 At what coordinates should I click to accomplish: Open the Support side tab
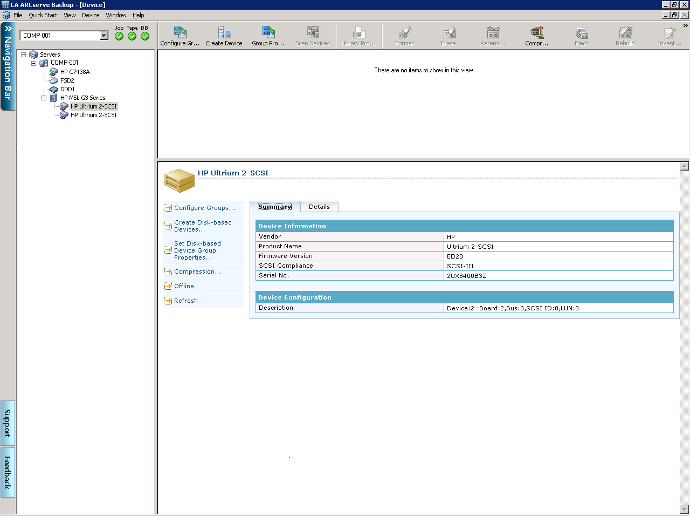tap(8, 423)
